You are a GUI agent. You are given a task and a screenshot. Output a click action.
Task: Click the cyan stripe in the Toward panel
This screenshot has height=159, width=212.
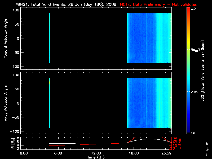tap(50, 38)
